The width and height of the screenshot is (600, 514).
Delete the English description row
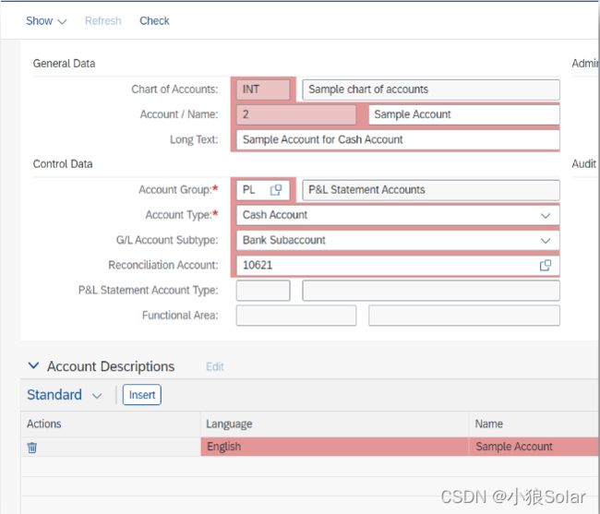(x=32, y=447)
